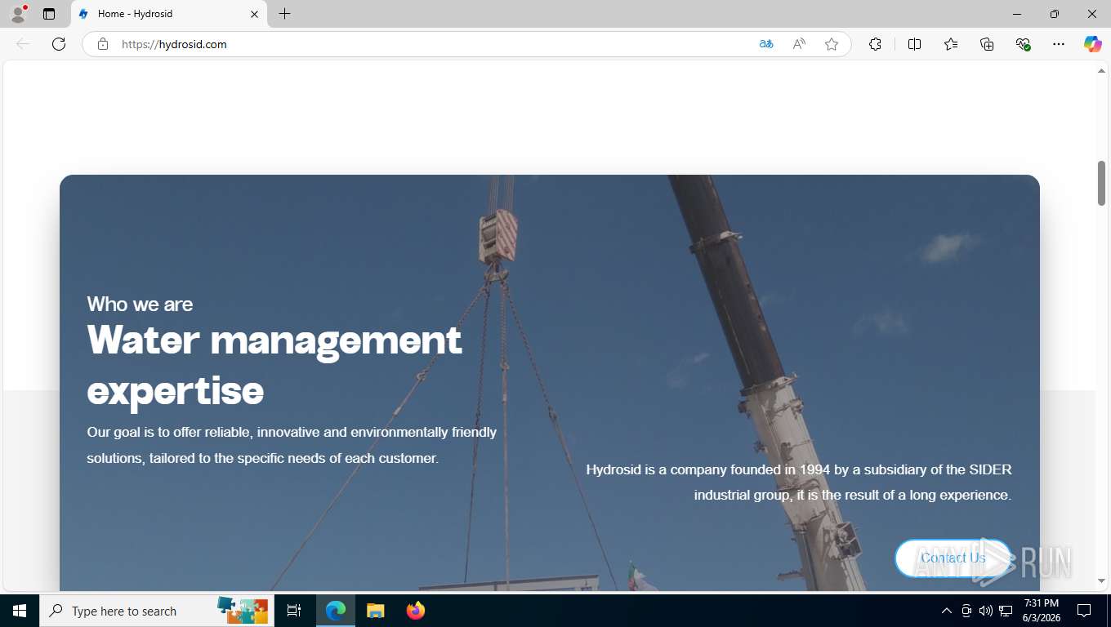Open the Favorites list icon
The height and width of the screenshot is (627, 1111).
[951, 44]
